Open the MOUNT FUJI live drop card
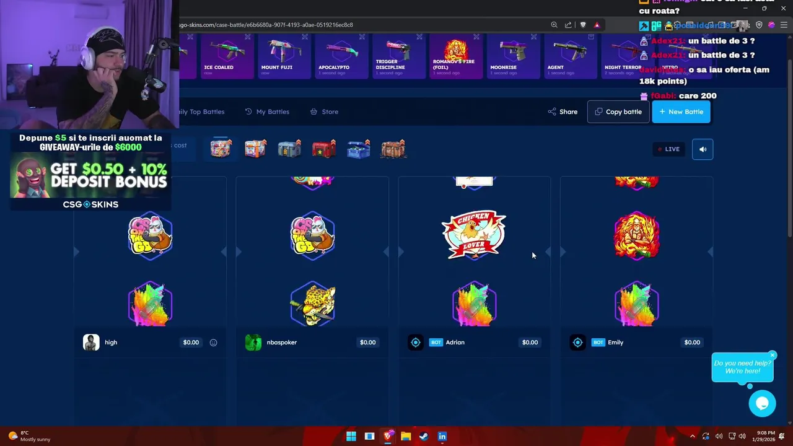 point(284,56)
